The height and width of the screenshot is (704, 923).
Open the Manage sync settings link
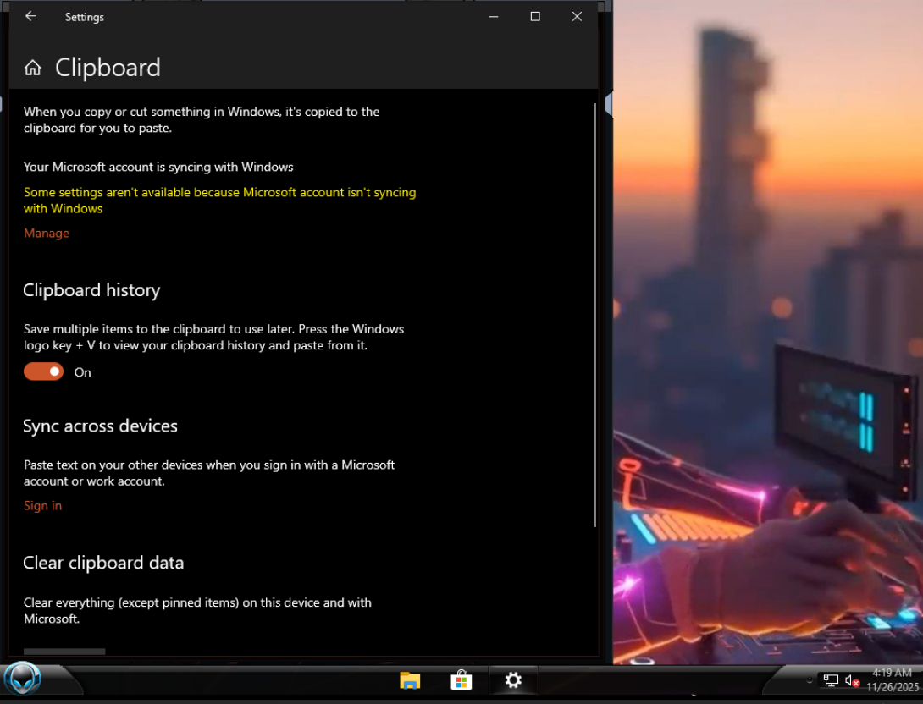click(47, 233)
